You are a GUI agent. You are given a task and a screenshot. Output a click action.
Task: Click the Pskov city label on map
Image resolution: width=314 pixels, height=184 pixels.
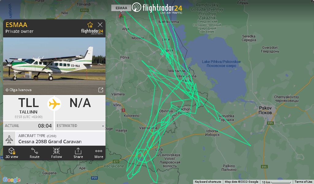pyautogui.click(x=265, y=110)
